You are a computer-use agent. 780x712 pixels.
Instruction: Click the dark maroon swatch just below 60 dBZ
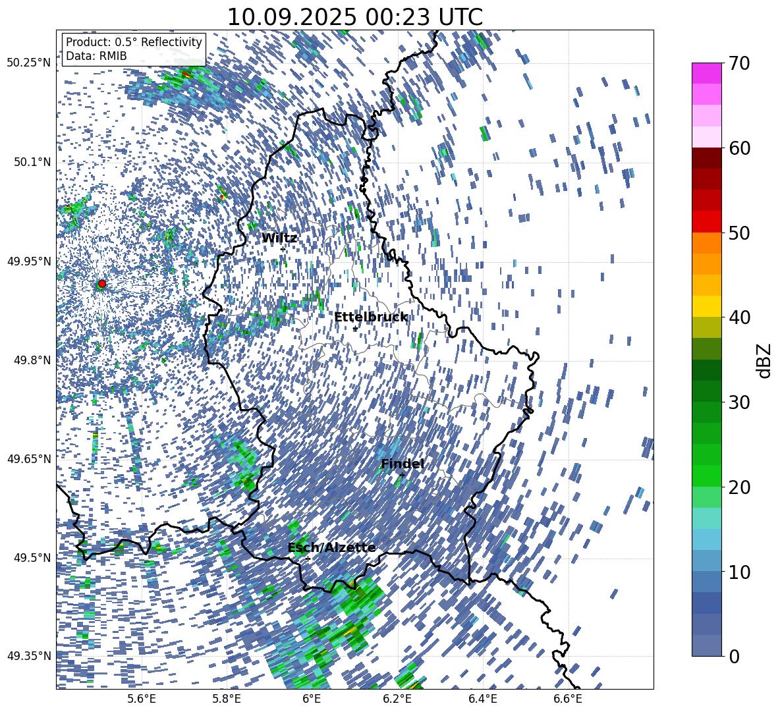pos(707,158)
